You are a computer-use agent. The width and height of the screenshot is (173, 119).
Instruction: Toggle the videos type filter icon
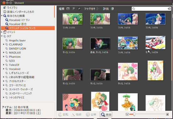pos(74,9)
